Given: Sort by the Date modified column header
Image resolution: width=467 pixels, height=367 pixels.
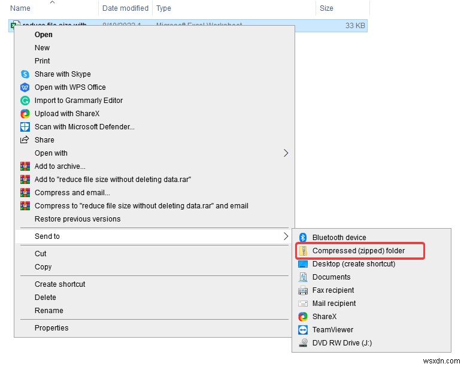Looking at the screenshot, I should [x=125, y=8].
